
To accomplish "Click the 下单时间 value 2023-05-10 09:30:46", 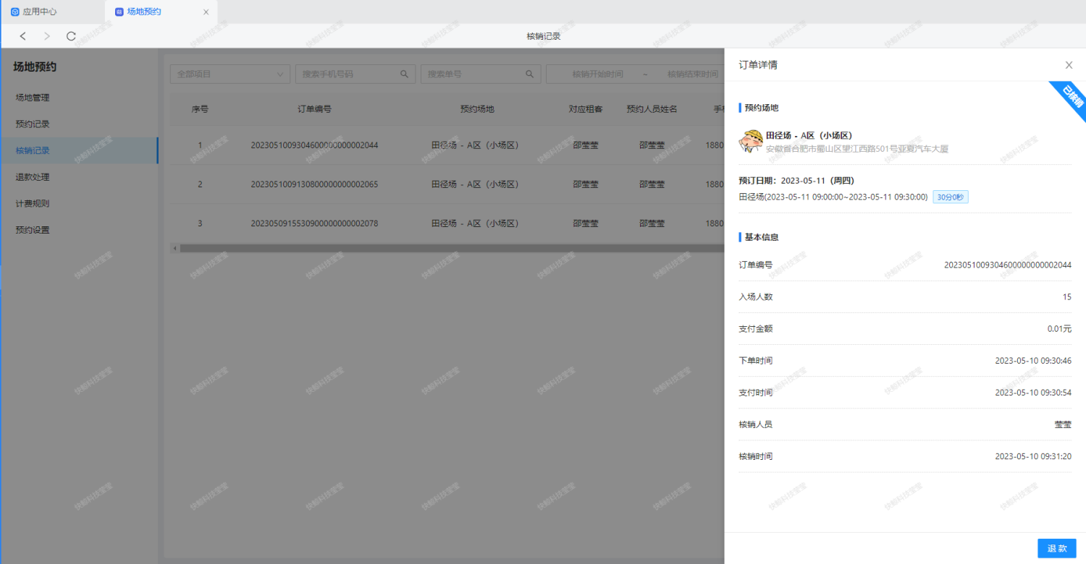I will tap(1033, 361).
